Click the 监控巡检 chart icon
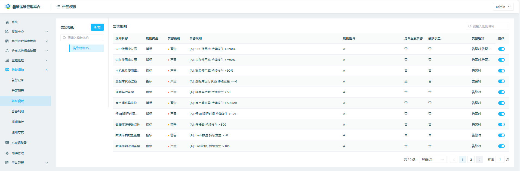Image resolution: width=520 pixels, height=171 pixels. 7,60
